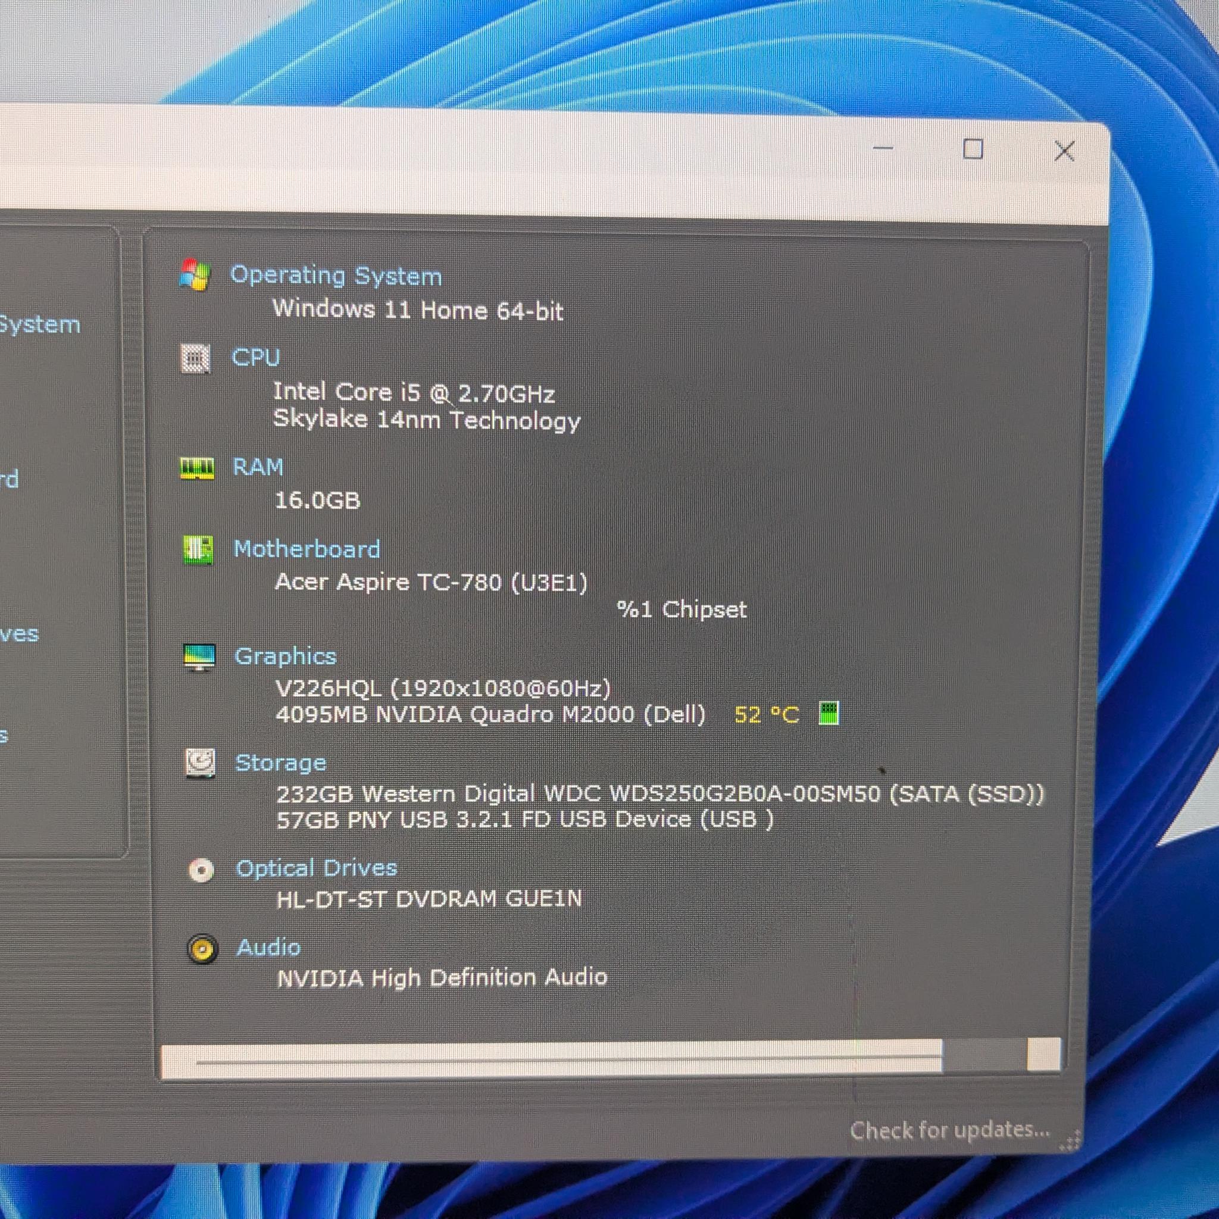Select the NVIDIA Quadro M2000 (Dell) line
This screenshot has height=1219, width=1219.
491,714
